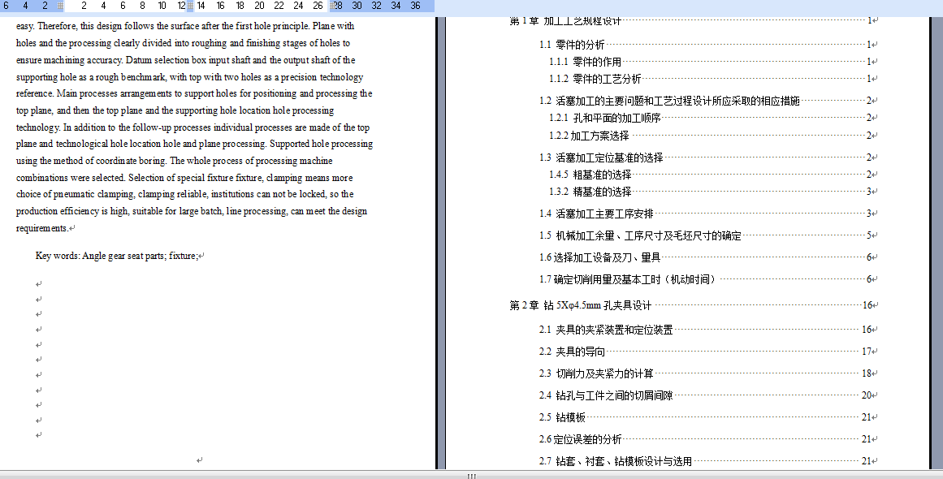The height and width of the screenshot is (479, 943).
Task: Open TOC entry 2.5 钻模板
Action: click(707, 417)
